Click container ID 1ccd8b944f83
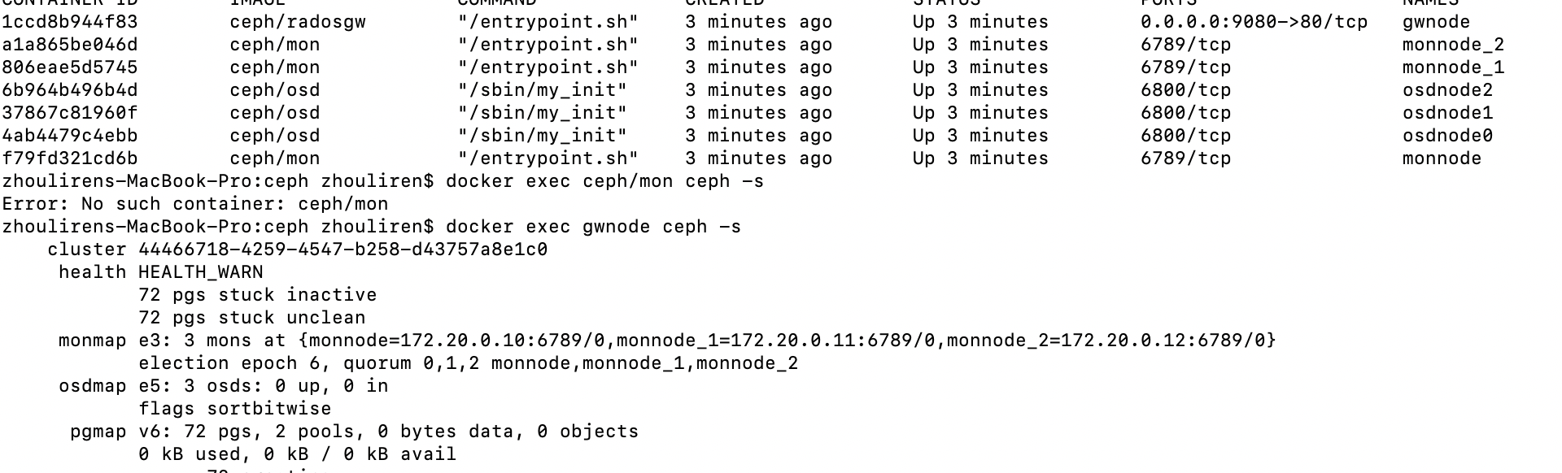Screen dimensions: 1562x473 pos(70,22)
